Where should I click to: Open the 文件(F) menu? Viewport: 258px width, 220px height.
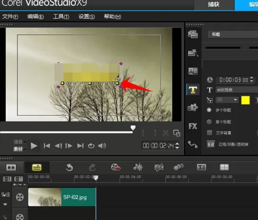pyautogui.click(x=10, y=17)
